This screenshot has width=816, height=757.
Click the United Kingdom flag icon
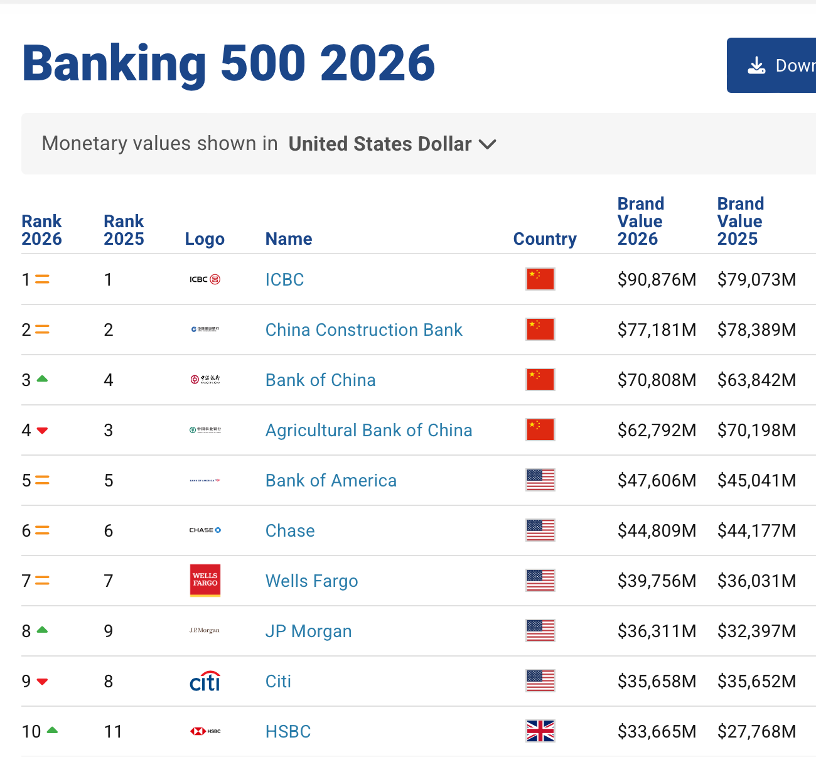pos(540,731)
